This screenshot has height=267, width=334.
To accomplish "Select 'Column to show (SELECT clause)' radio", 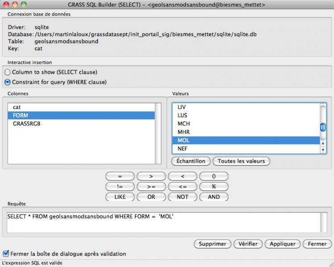I will point(8,72).
